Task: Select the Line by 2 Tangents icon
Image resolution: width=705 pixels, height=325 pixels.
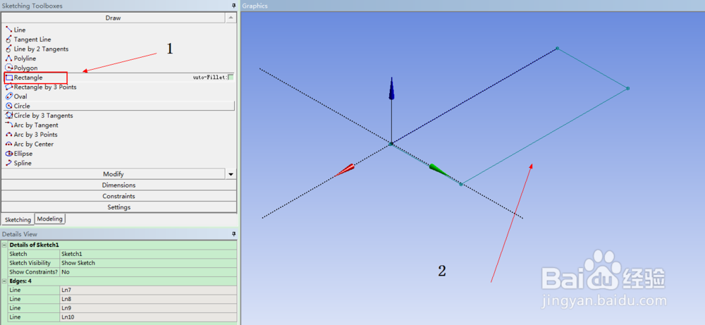Action: point(8,49)
